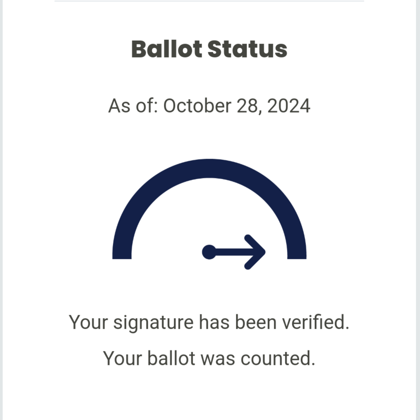
Task: Click the word "counted" in the status message
Action: click(275, 358)
